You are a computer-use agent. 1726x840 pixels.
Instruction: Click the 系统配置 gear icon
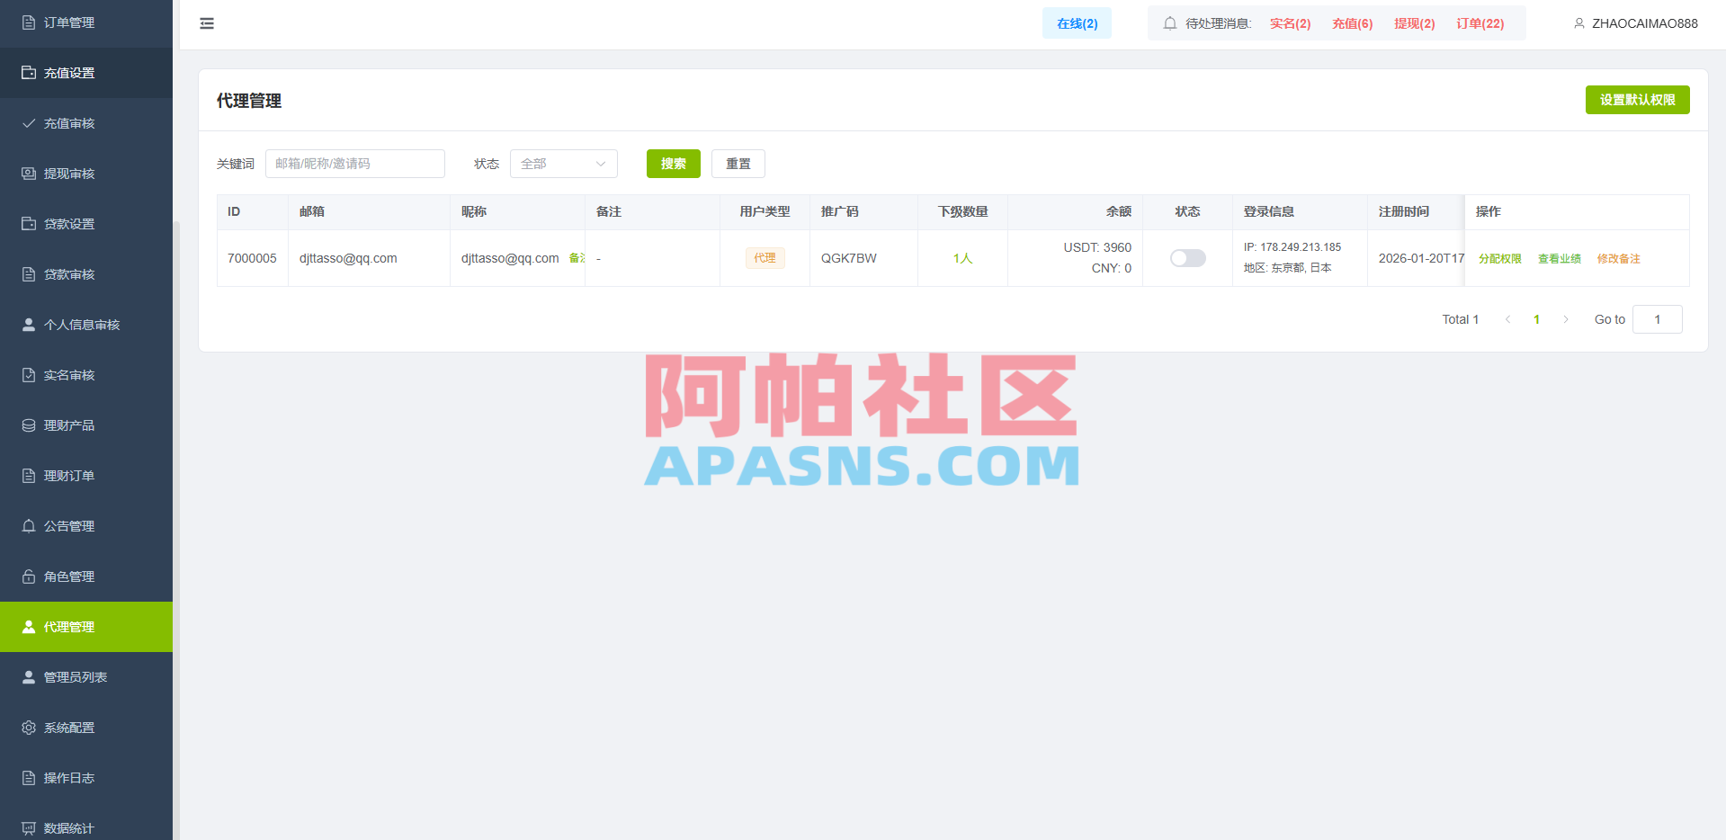point(29,728)
